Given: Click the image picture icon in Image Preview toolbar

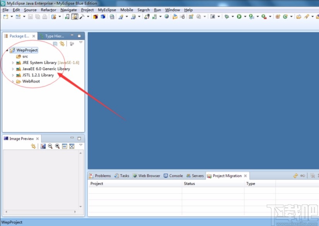Looking at the screenshot, I should [43, 146].
